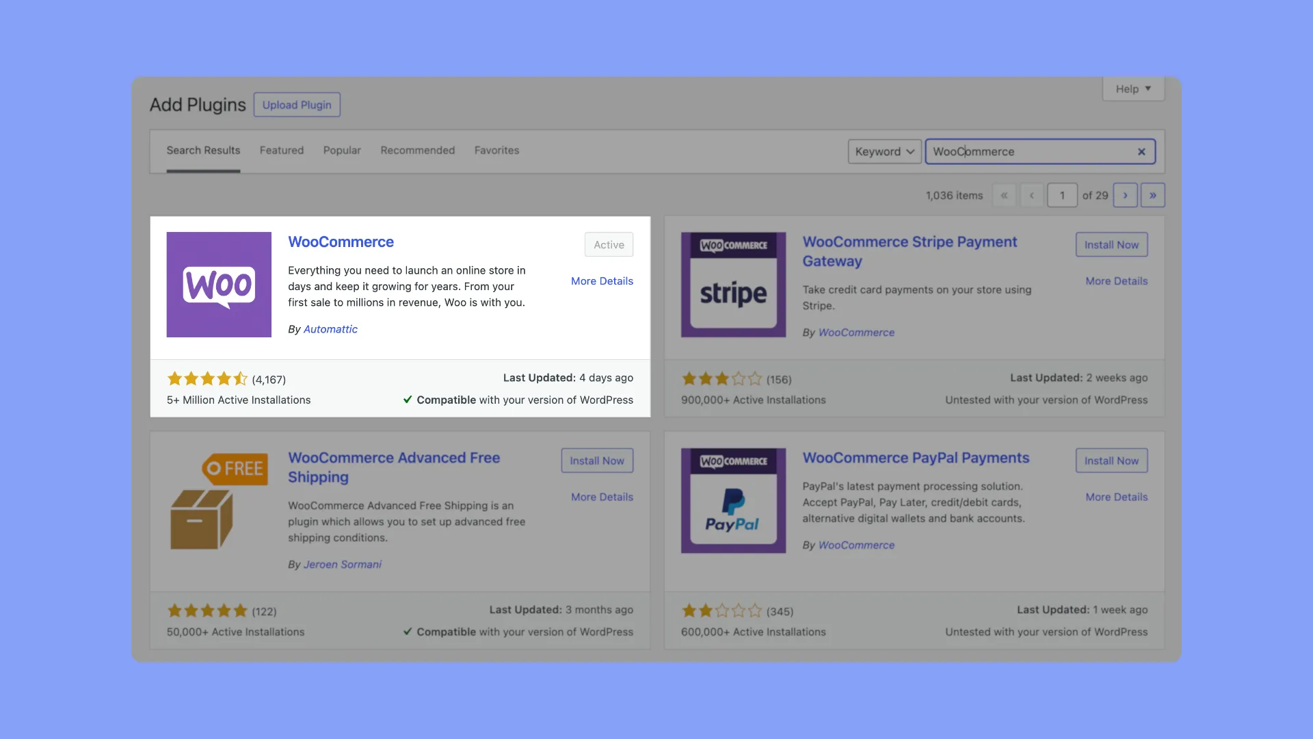Switch to the Favorites tab
Viewport: 1313px width, 739px height.
coord(497,151)
